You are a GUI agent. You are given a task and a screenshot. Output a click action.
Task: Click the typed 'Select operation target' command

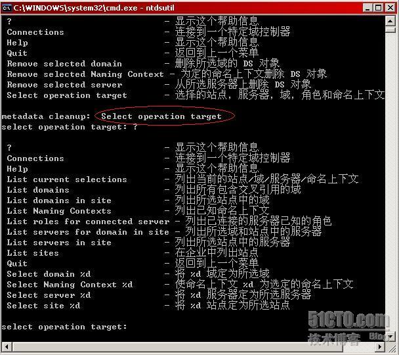161,116
